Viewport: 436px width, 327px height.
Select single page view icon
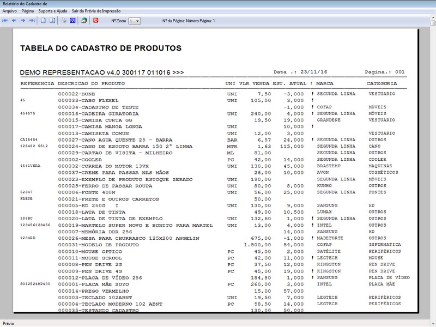click(44, 21)
